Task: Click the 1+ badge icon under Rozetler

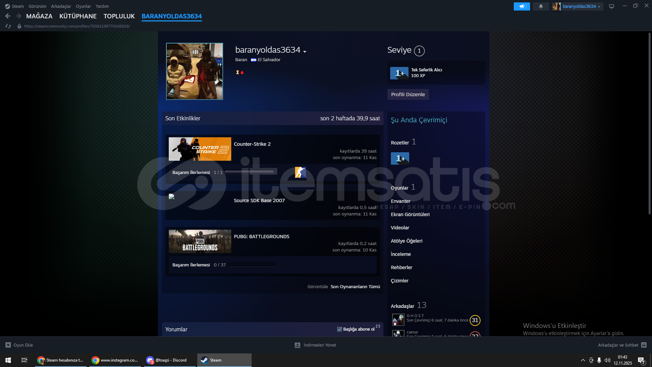Action: click(x=400, y=159)
